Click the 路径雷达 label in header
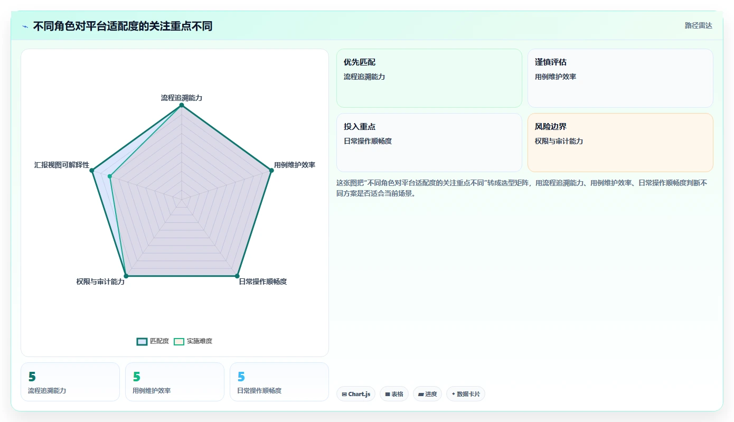 699,25
